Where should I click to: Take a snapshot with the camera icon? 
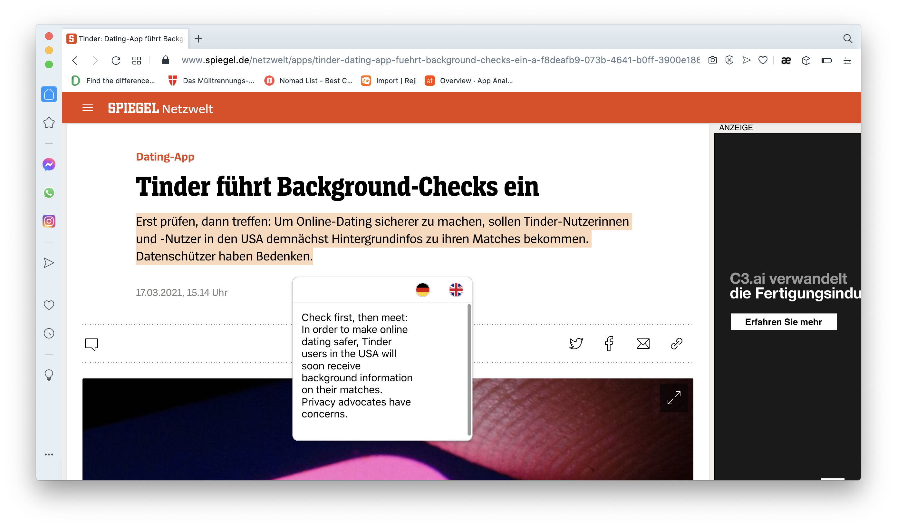click(712, 60)
